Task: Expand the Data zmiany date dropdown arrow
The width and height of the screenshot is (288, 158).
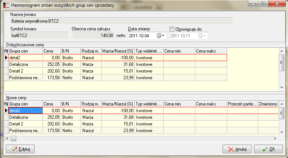Action: click(x=163, y=36)
